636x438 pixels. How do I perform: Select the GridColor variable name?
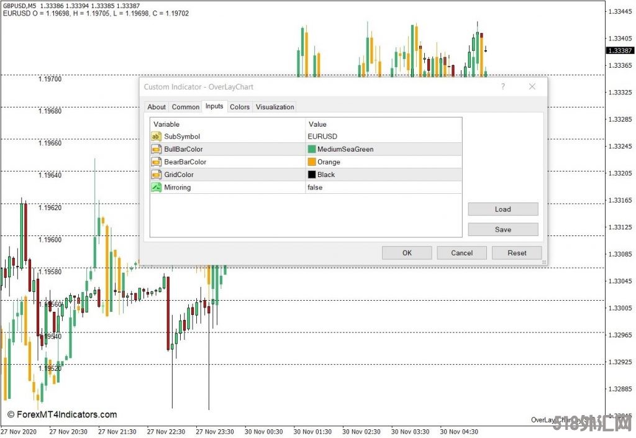(179, 175)
